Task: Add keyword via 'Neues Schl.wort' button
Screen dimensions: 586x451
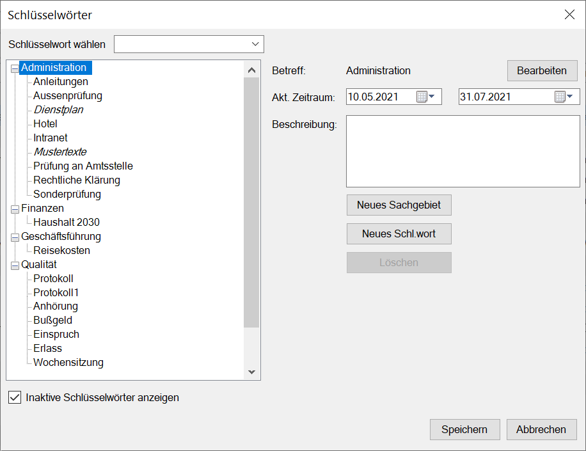Action: [399, 234]
